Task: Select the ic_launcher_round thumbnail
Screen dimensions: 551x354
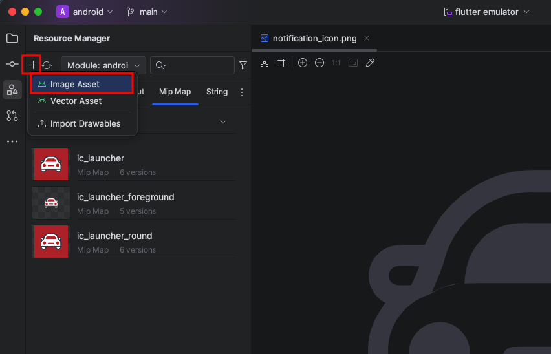Action: coord(51,242)
